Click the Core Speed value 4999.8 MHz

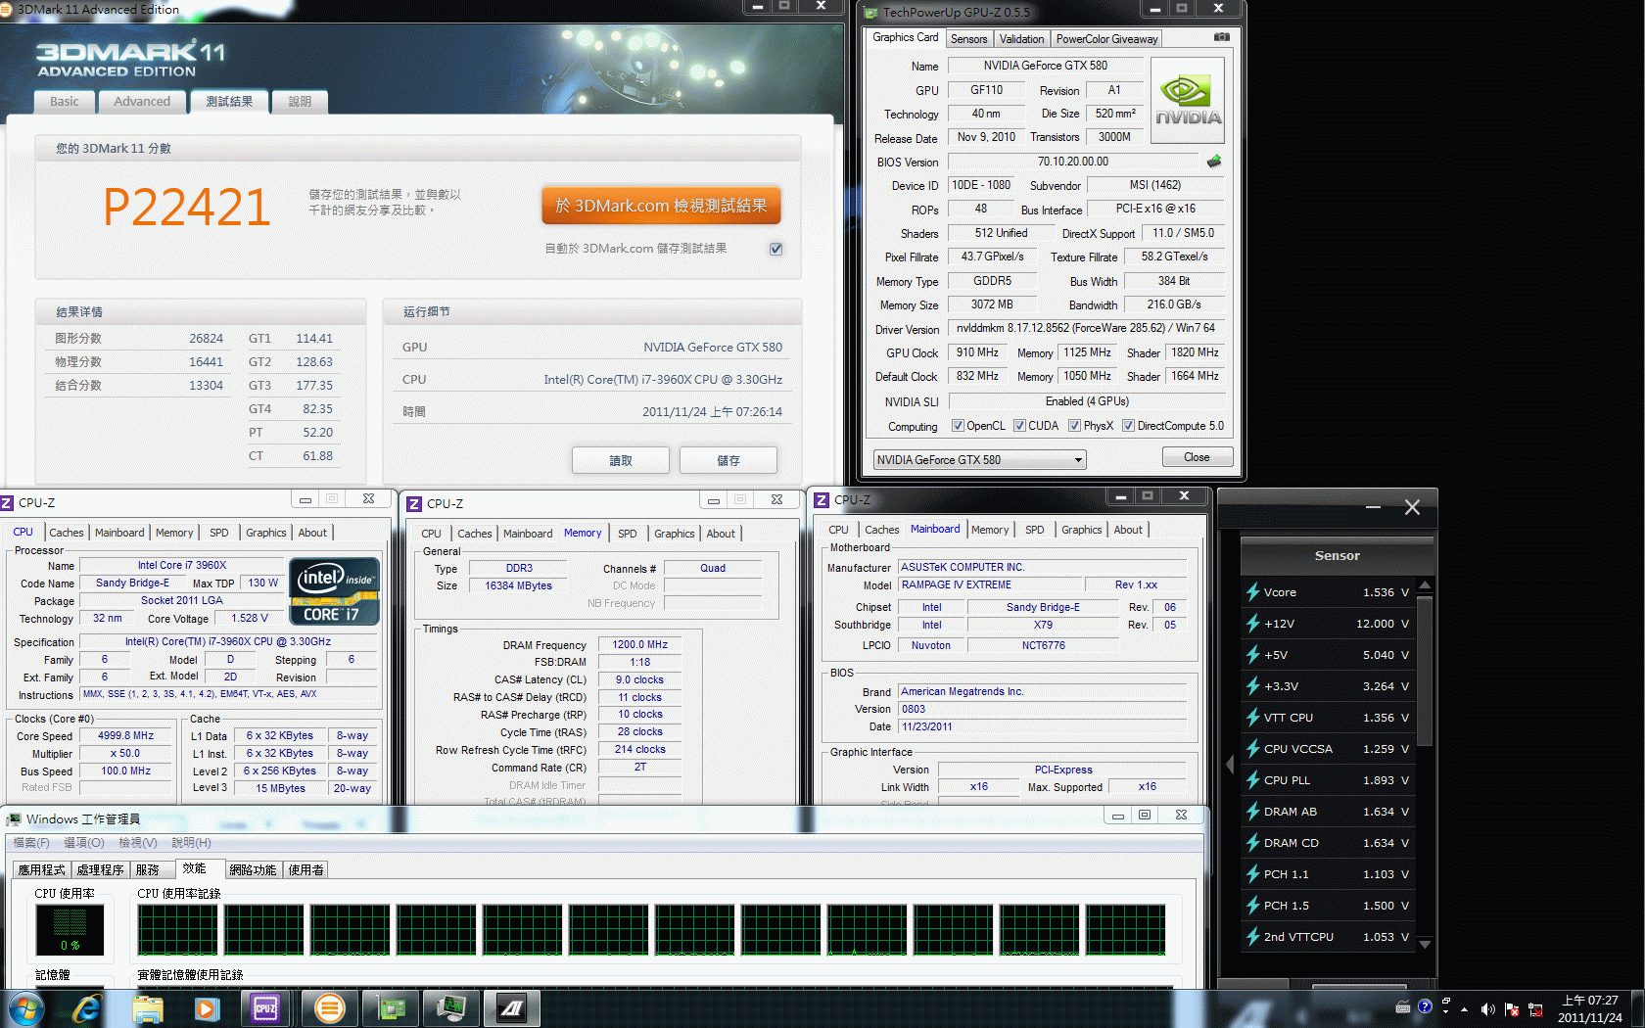[126, 735]
